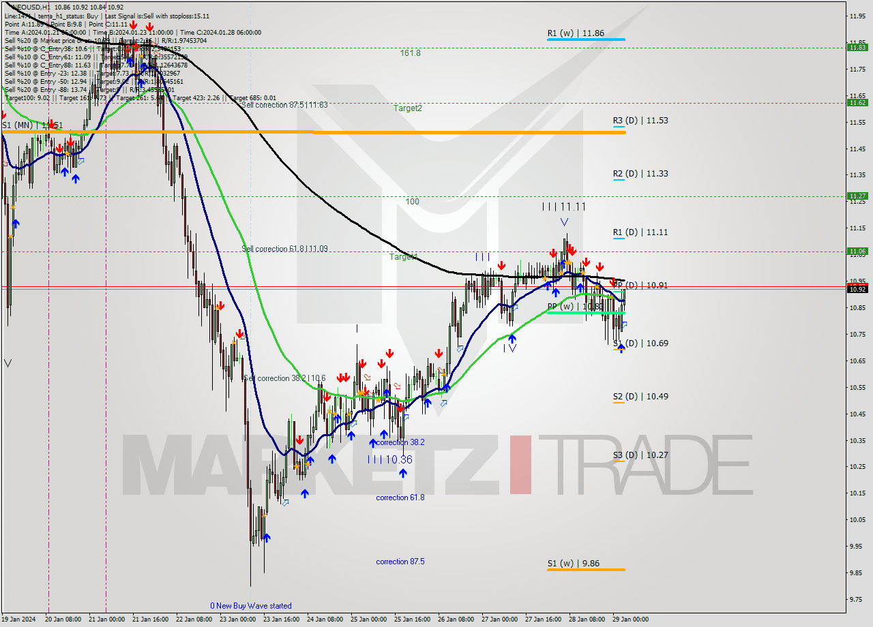Click the blue 'correction 61.8' label
Viewport: 873px width, 627px height.
[x=400, y=498]
